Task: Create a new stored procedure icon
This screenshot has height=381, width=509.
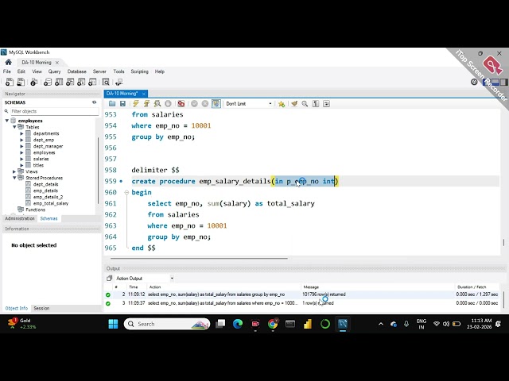Action: tap(81, 83)
